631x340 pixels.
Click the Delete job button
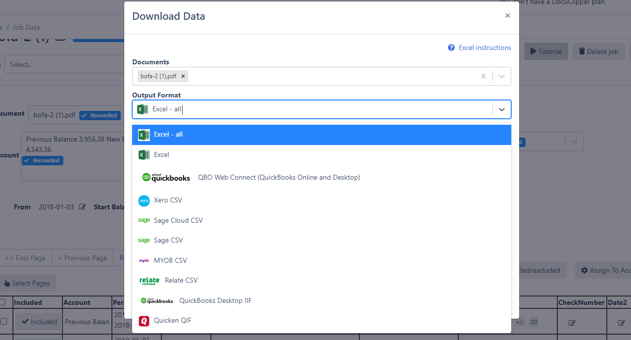coord(598,51)
